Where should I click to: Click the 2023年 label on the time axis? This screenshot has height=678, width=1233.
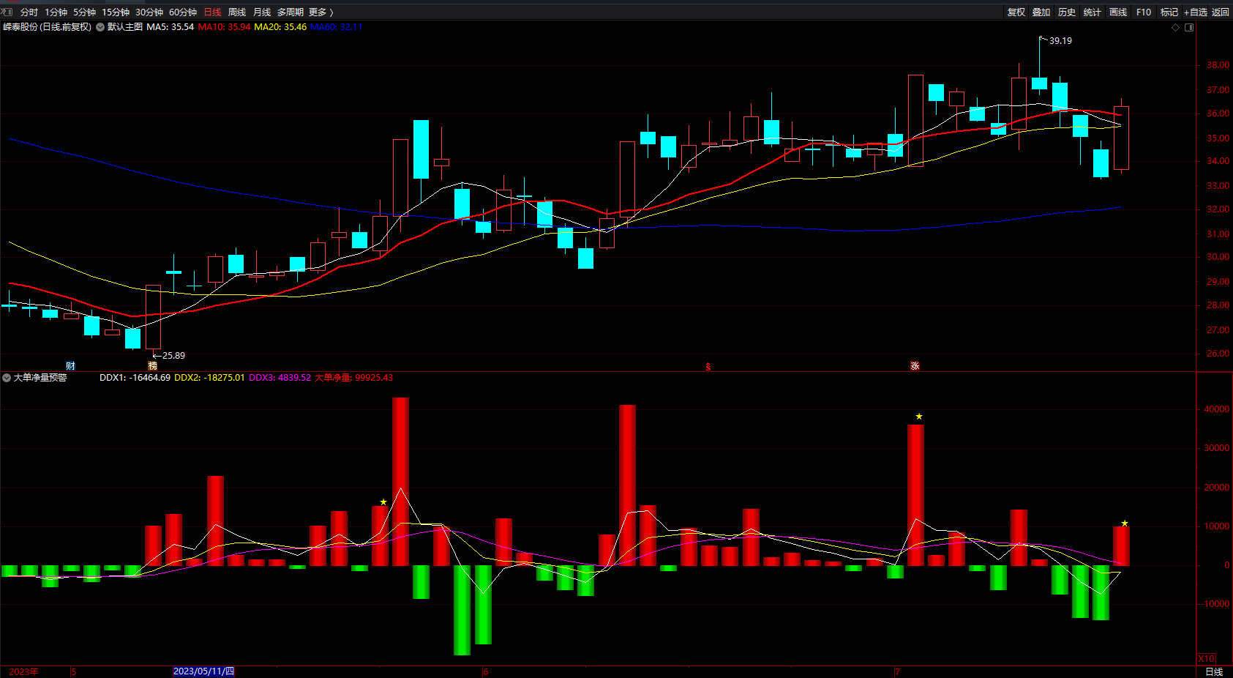click(23, 671)
